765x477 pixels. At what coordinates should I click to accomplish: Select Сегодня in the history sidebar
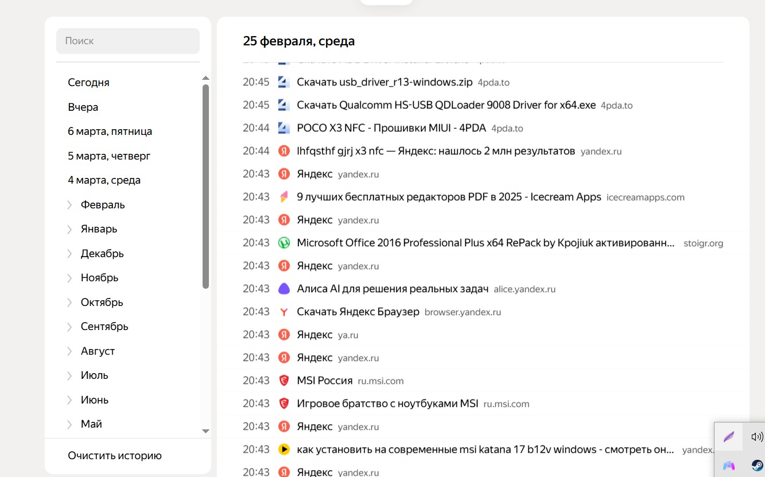(x=88, y=82)
